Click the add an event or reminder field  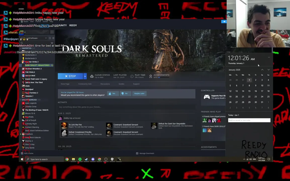[249, 120]
